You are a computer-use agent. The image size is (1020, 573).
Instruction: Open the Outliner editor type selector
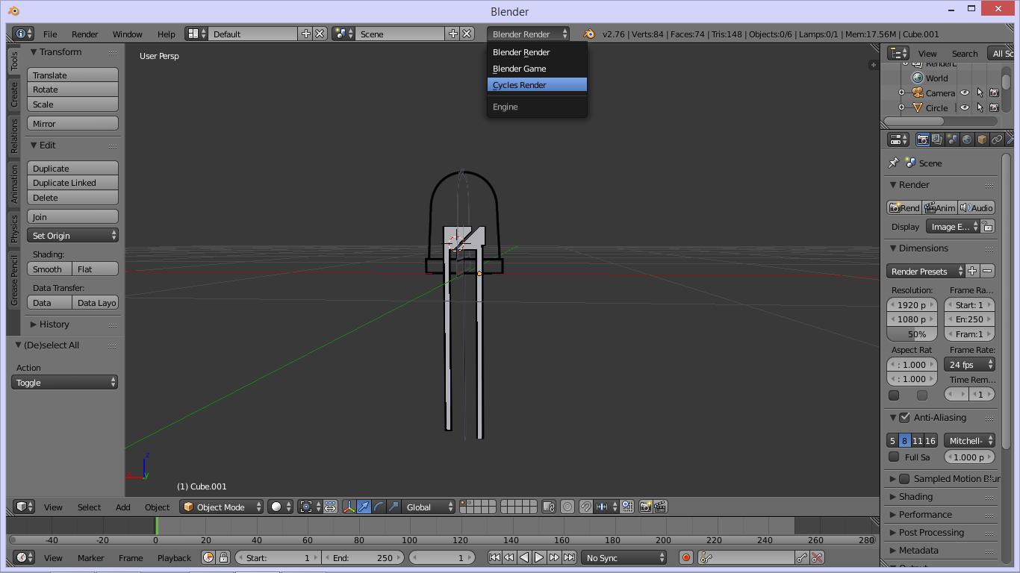pyautogui.click(x=898, y=53)
